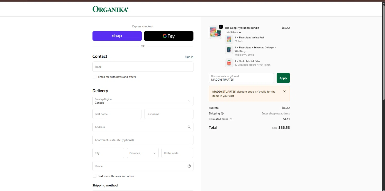
Task: Enable Text me with news and offers
Action: [x=94, y=176]
